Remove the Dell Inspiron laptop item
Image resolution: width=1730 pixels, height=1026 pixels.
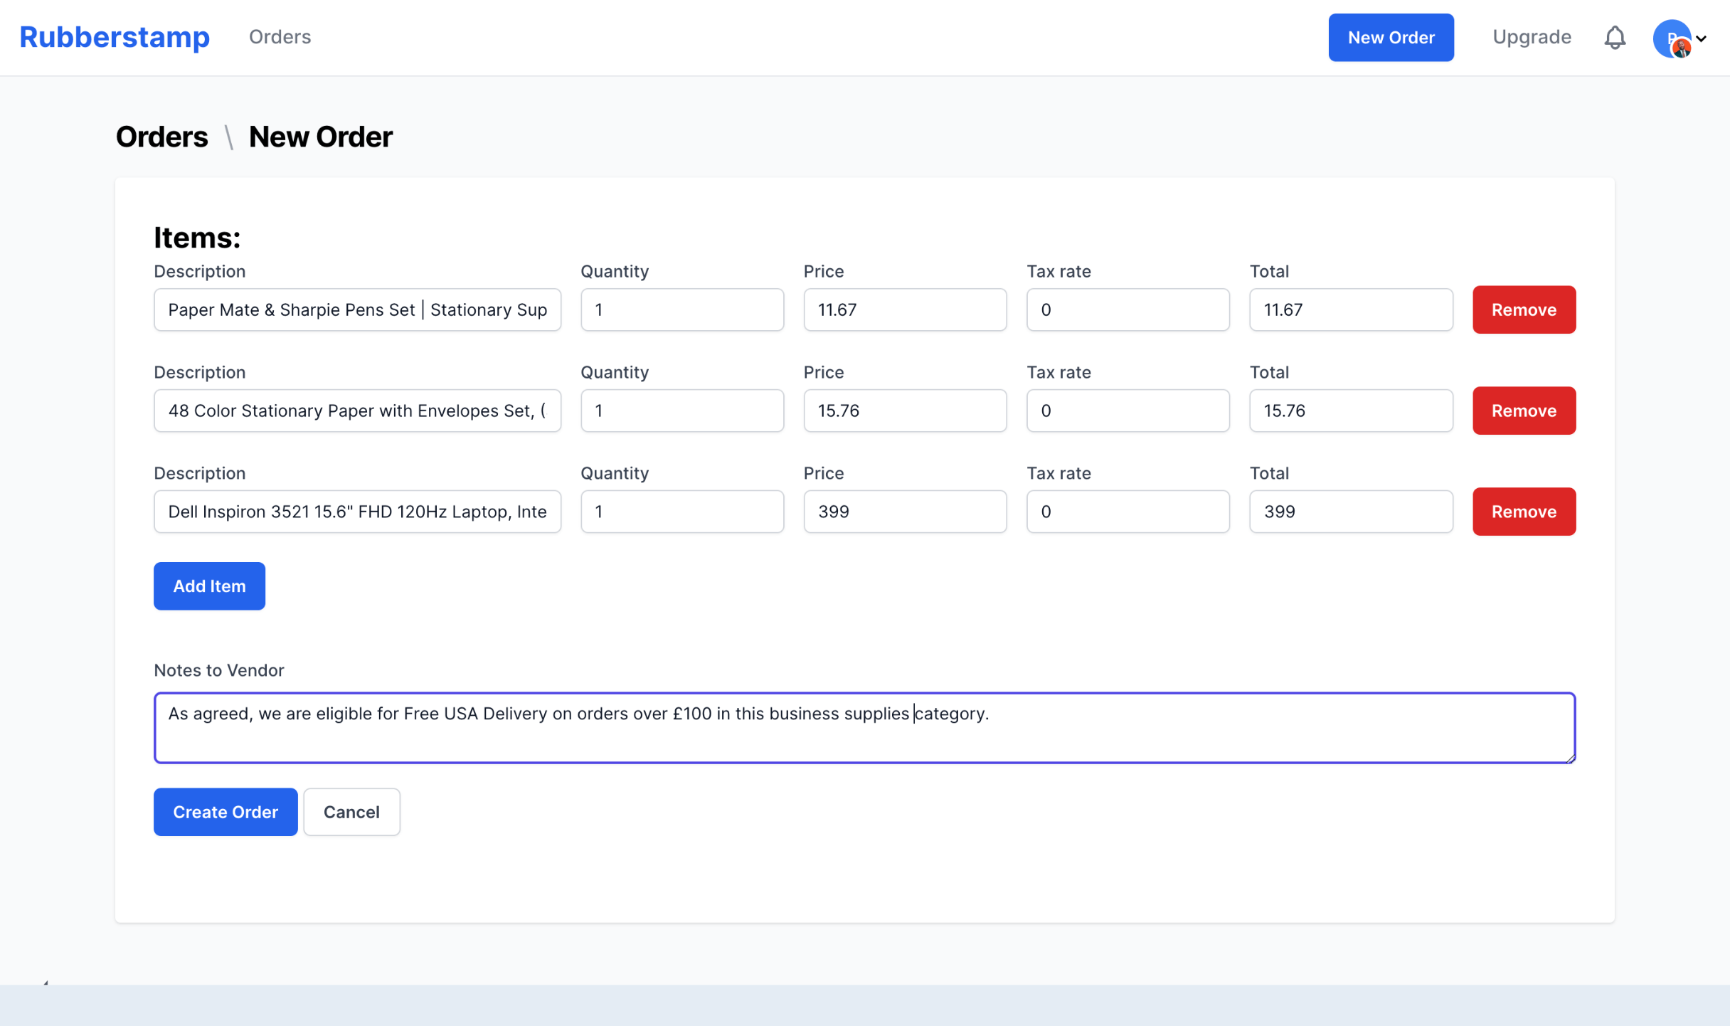[x=1524, y=511]
